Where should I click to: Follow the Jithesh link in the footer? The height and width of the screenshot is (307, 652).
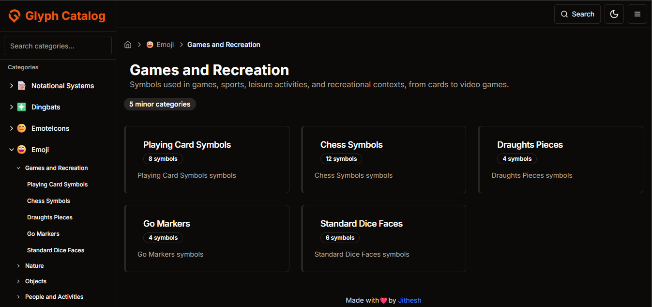point(409,300)
